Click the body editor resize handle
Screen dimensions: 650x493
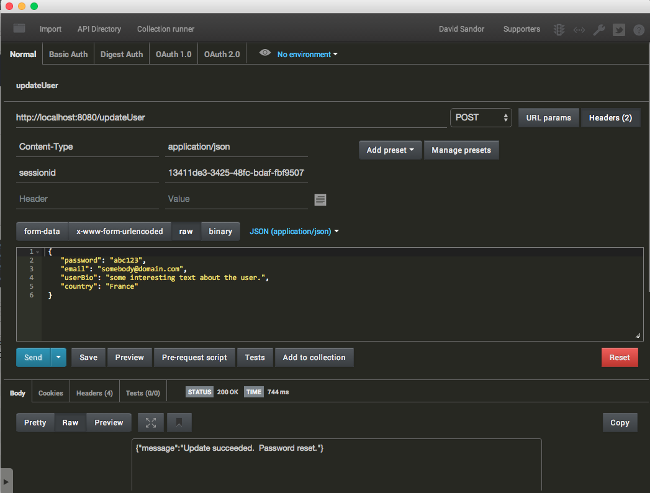tap(638, 336)
